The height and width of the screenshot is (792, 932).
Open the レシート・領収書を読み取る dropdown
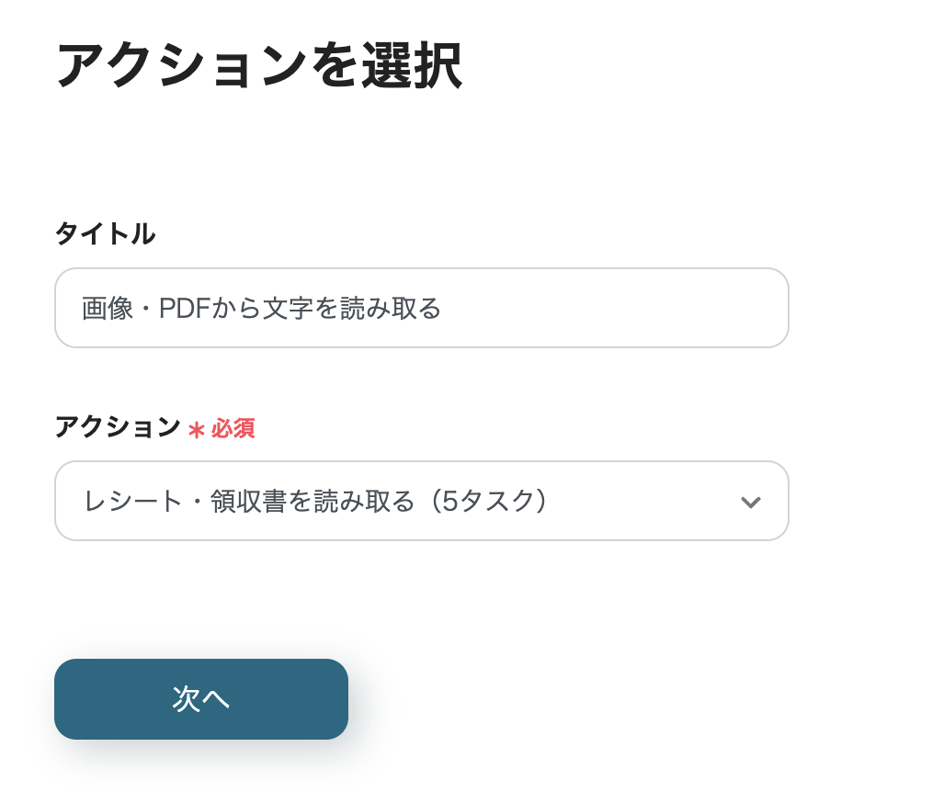421,501
